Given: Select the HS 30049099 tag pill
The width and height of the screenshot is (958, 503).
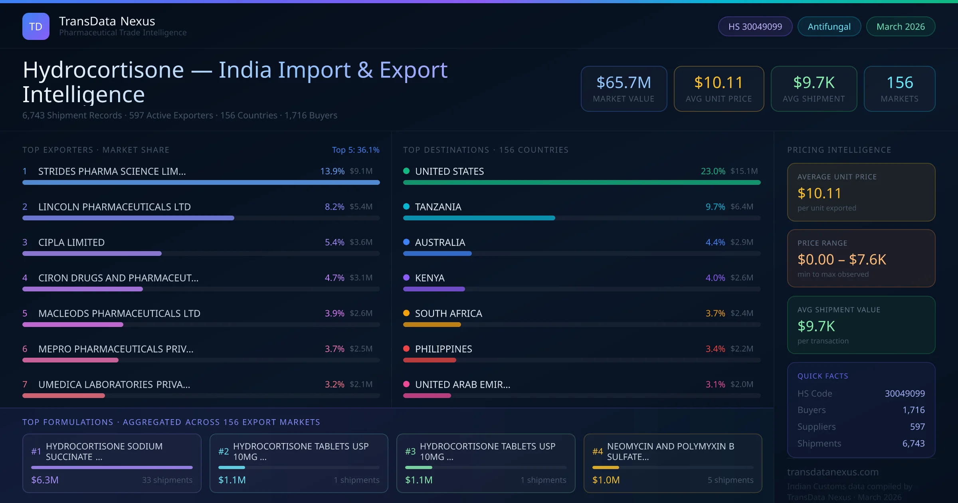Looking at the screenshot, I should [x=755, y=27].
